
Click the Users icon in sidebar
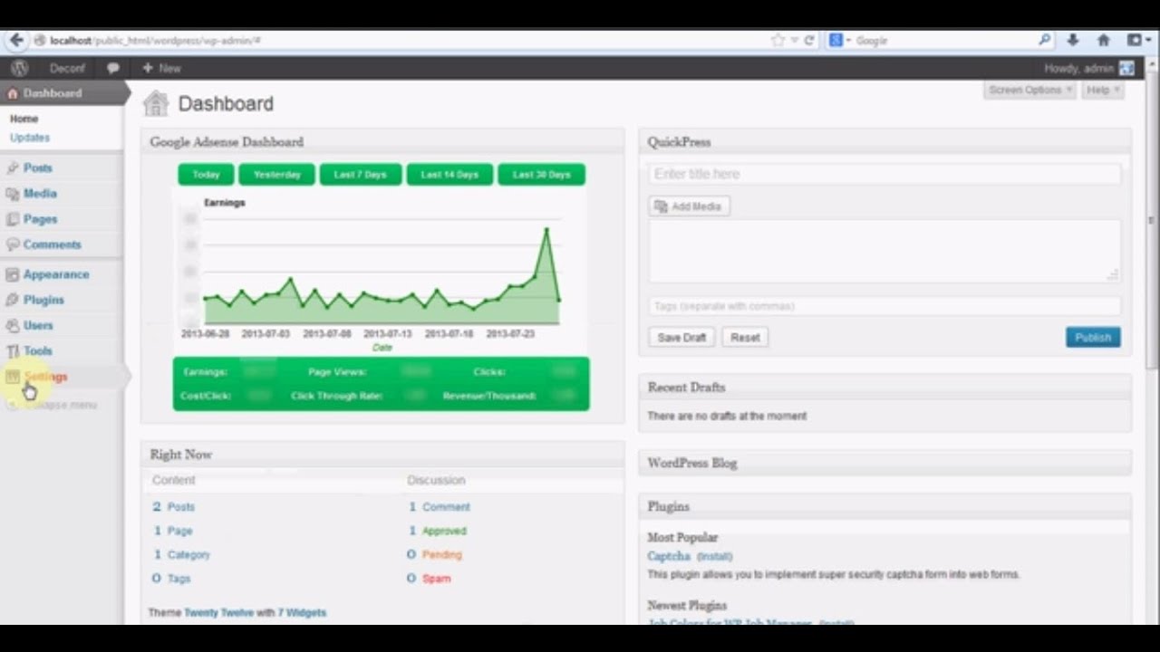pyautogui.click(x=13, y=324)
